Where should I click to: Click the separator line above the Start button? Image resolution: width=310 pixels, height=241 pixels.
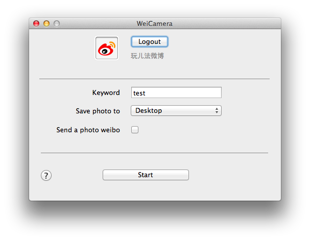click(x=154, y=153)
